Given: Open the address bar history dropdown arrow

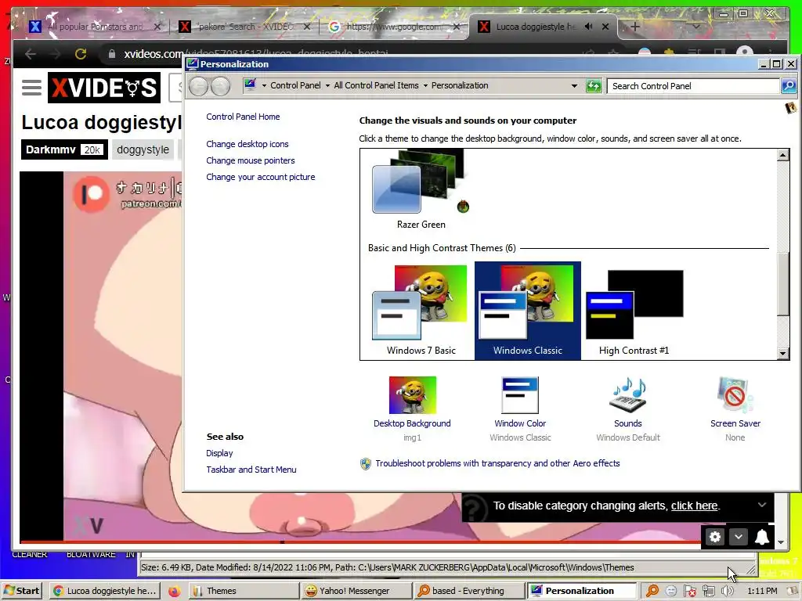Looking at the screenshot, I should point(574,86).
